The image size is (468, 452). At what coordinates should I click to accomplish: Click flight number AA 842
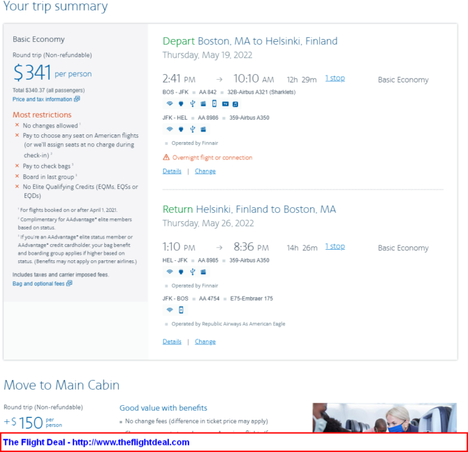(207, 92)
